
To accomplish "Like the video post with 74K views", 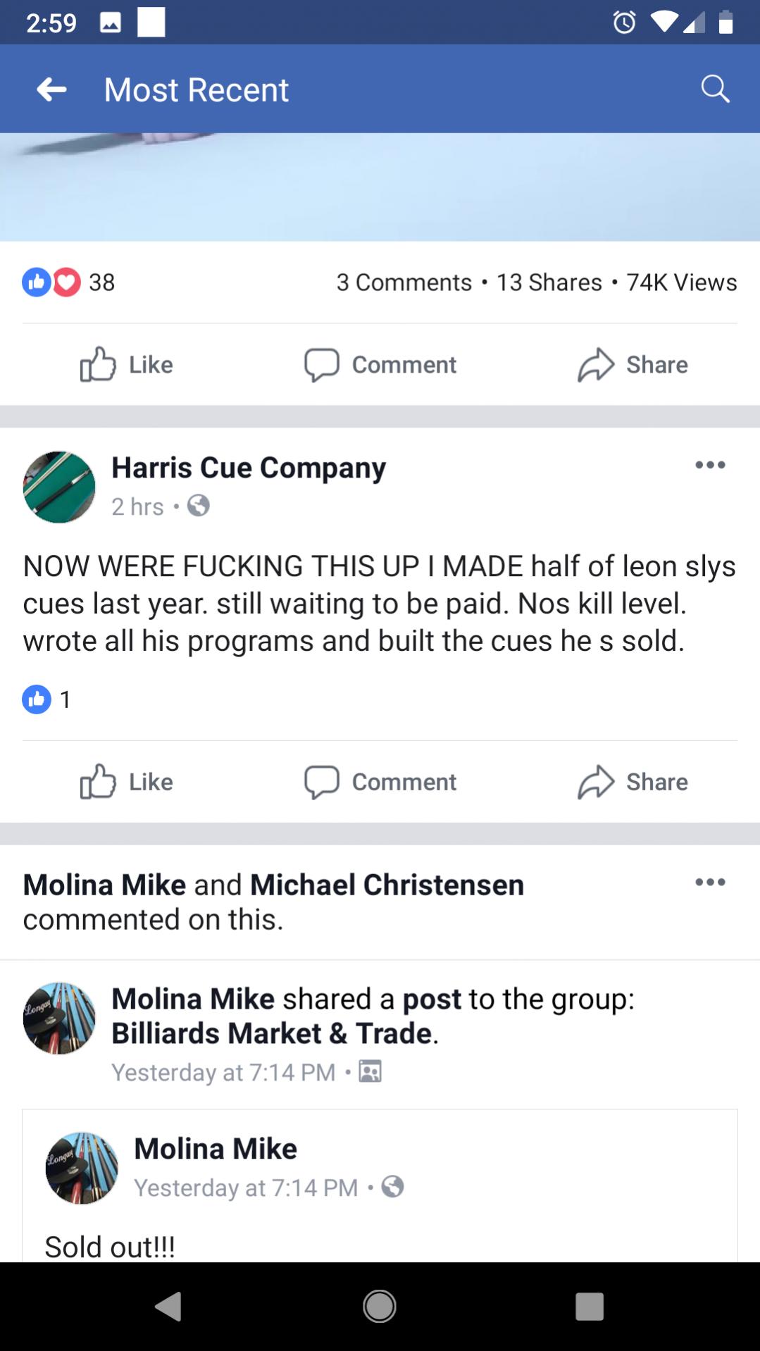I will [127, 365].
